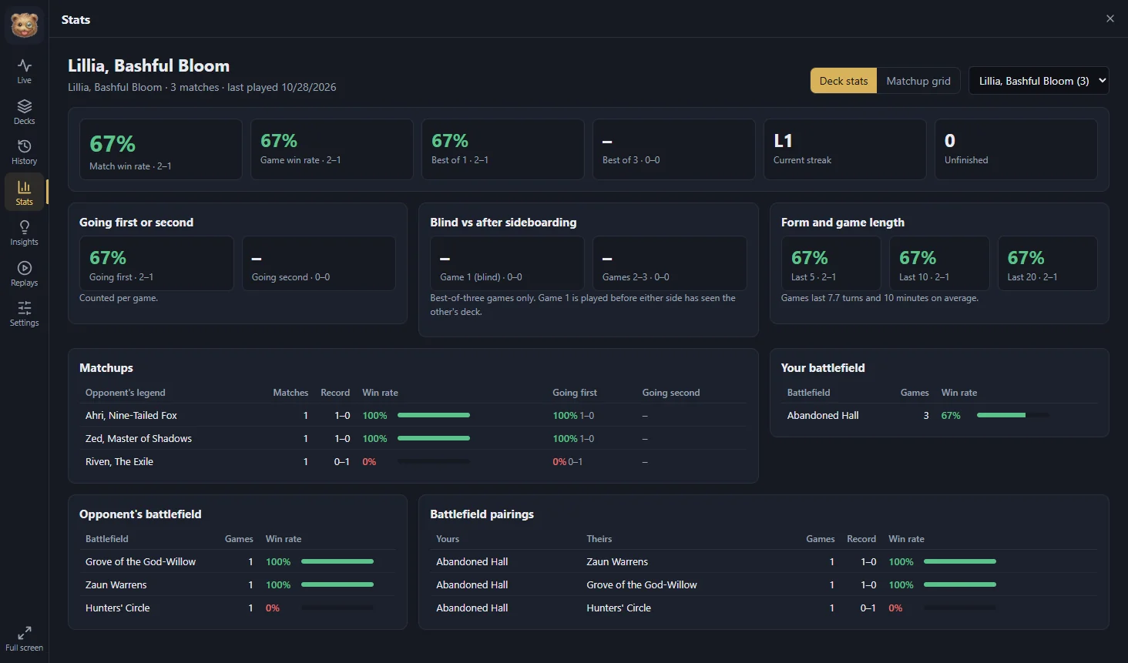The height and width of the screenshot is (663, 1128).
Task: Click the Match win rate 67% card
Action: [x=161, y=149]
